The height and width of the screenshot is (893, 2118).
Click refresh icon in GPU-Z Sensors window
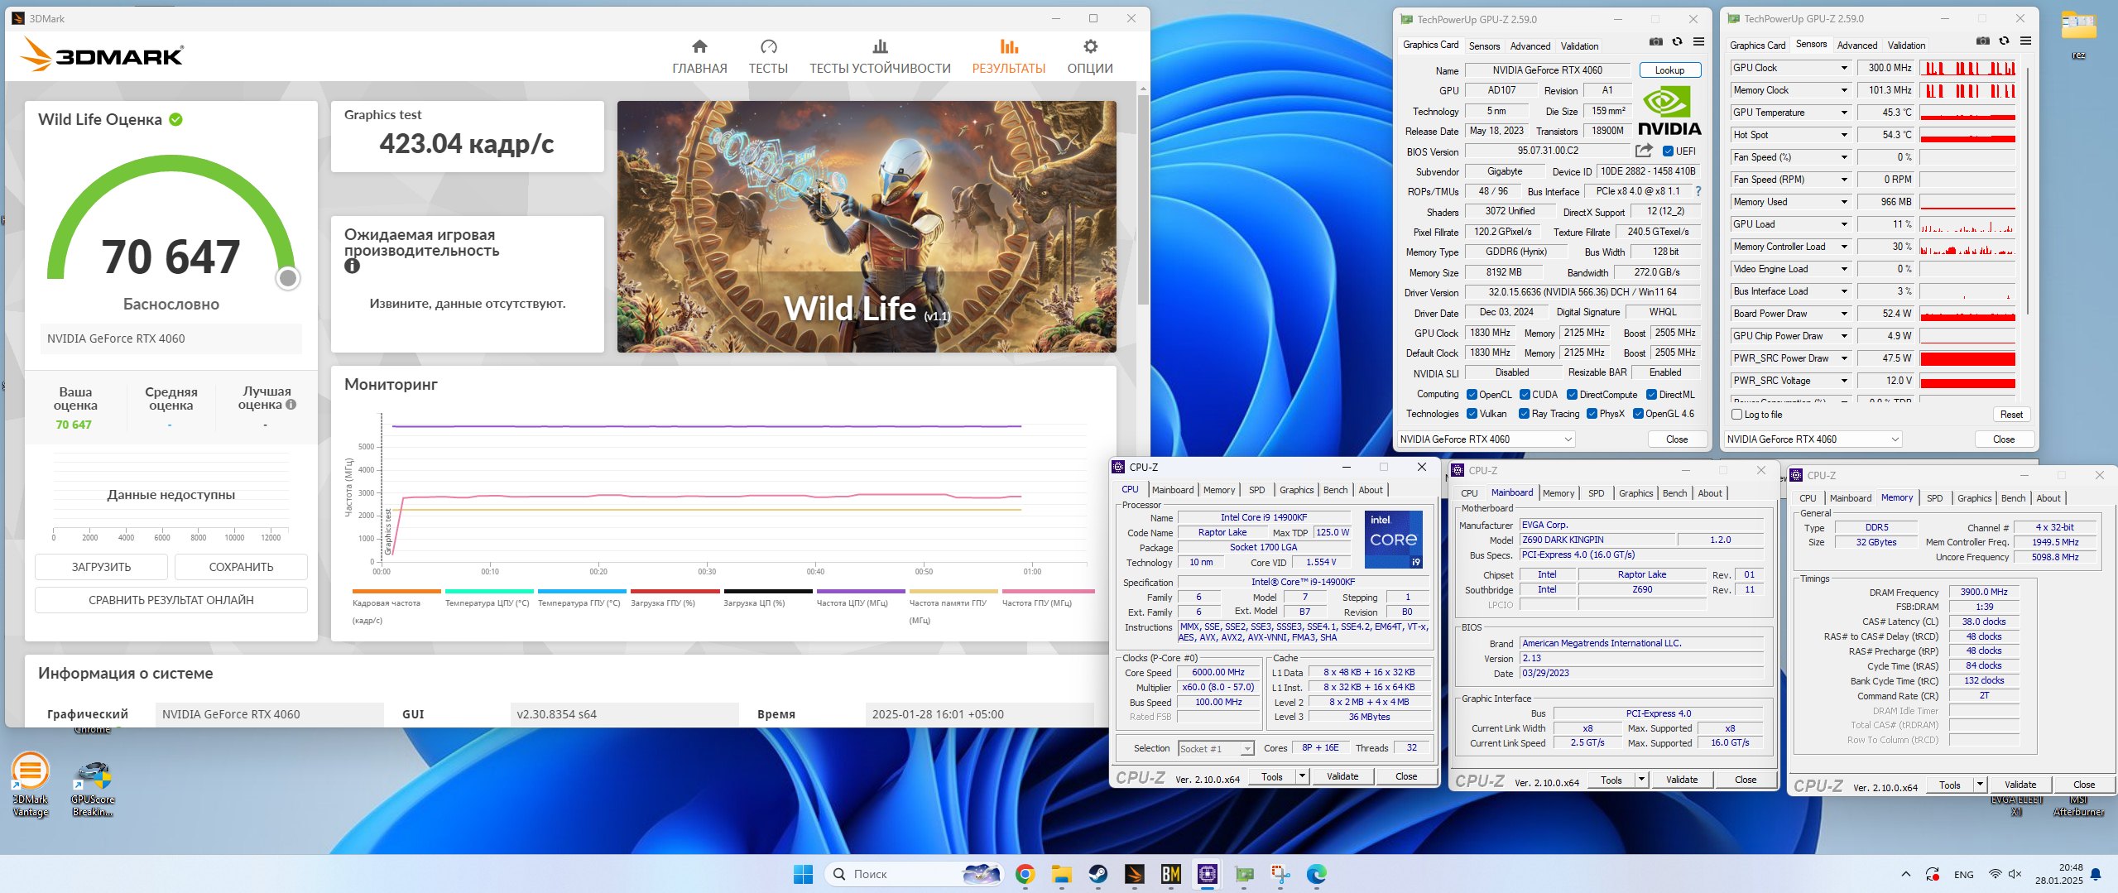[x=2004, y=41]
